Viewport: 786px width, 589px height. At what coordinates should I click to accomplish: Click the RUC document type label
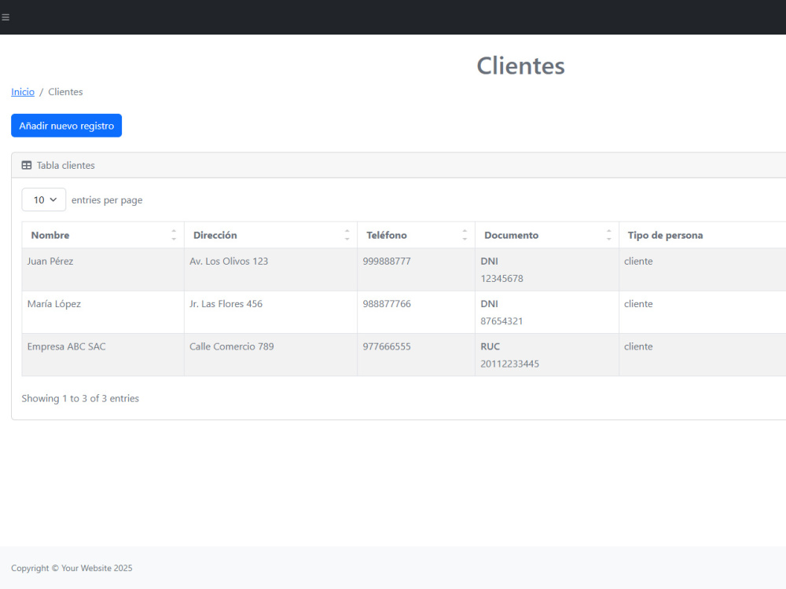[x=490, y=346]
